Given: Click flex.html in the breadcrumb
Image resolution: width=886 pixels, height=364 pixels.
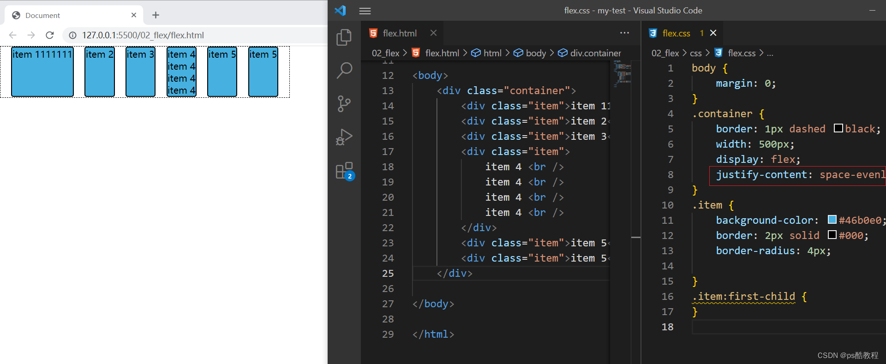Looking at the screenshot, I should pos(442,53).
